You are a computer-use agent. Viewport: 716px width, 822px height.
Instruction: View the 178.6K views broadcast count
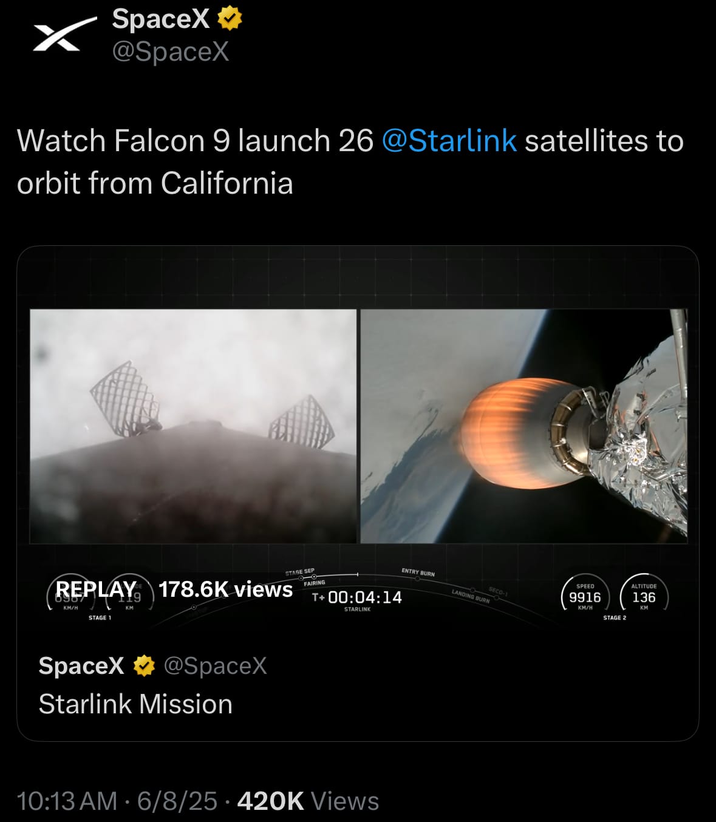(225, 589)
